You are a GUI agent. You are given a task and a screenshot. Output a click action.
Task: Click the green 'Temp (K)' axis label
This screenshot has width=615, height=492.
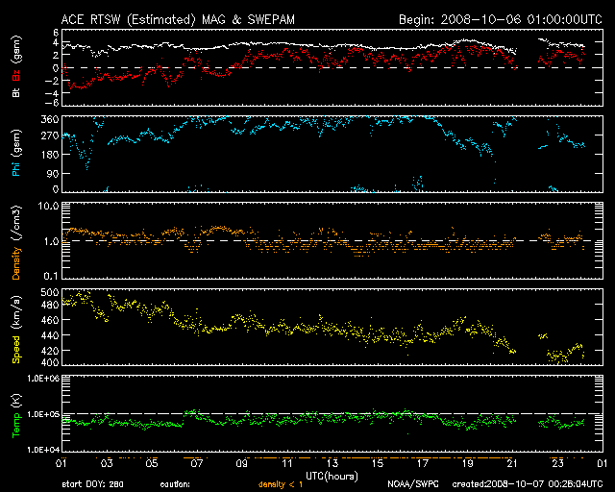(16, 416)
